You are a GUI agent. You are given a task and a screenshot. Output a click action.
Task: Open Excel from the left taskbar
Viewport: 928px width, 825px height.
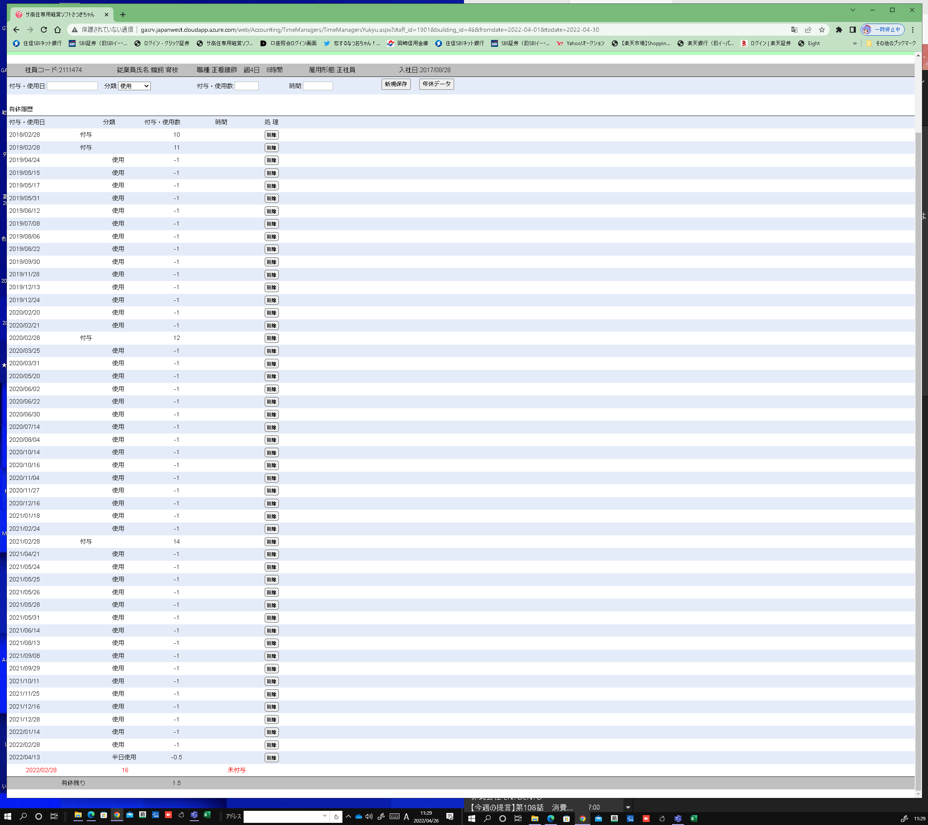pos(207,815)
